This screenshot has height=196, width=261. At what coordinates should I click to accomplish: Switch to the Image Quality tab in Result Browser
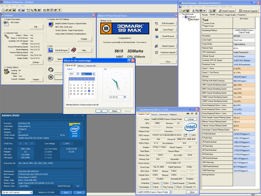(230, 15)
